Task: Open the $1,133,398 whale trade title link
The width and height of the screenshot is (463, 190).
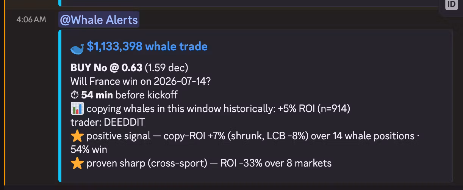Action: click(x=147, y=47)
